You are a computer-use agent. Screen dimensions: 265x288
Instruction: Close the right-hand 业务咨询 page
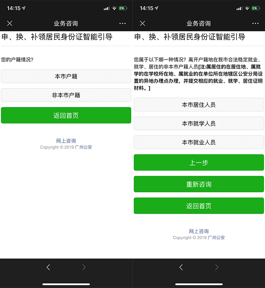(x=142, y=23)
